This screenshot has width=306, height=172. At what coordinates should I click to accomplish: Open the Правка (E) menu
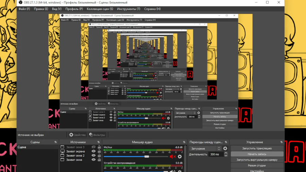coord(41,9)
